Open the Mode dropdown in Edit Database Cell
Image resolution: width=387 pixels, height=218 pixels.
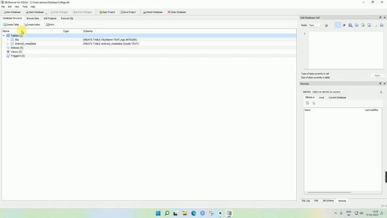[x=316, y=25]
